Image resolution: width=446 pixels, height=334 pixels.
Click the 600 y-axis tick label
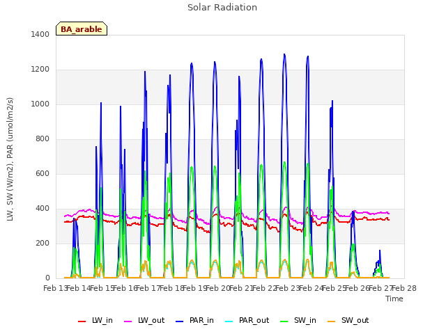click(x=43, y=173)
